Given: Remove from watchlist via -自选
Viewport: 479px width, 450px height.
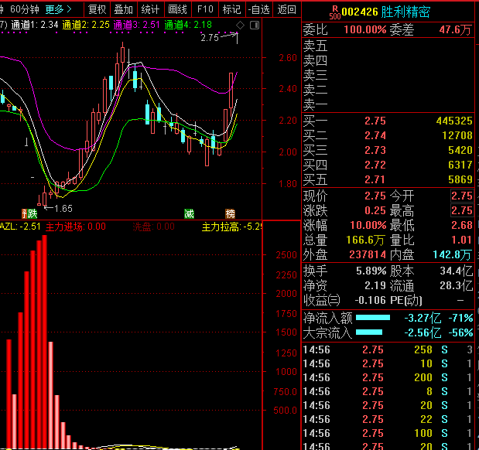Looking at the screenshot, I should pos(258,9).
